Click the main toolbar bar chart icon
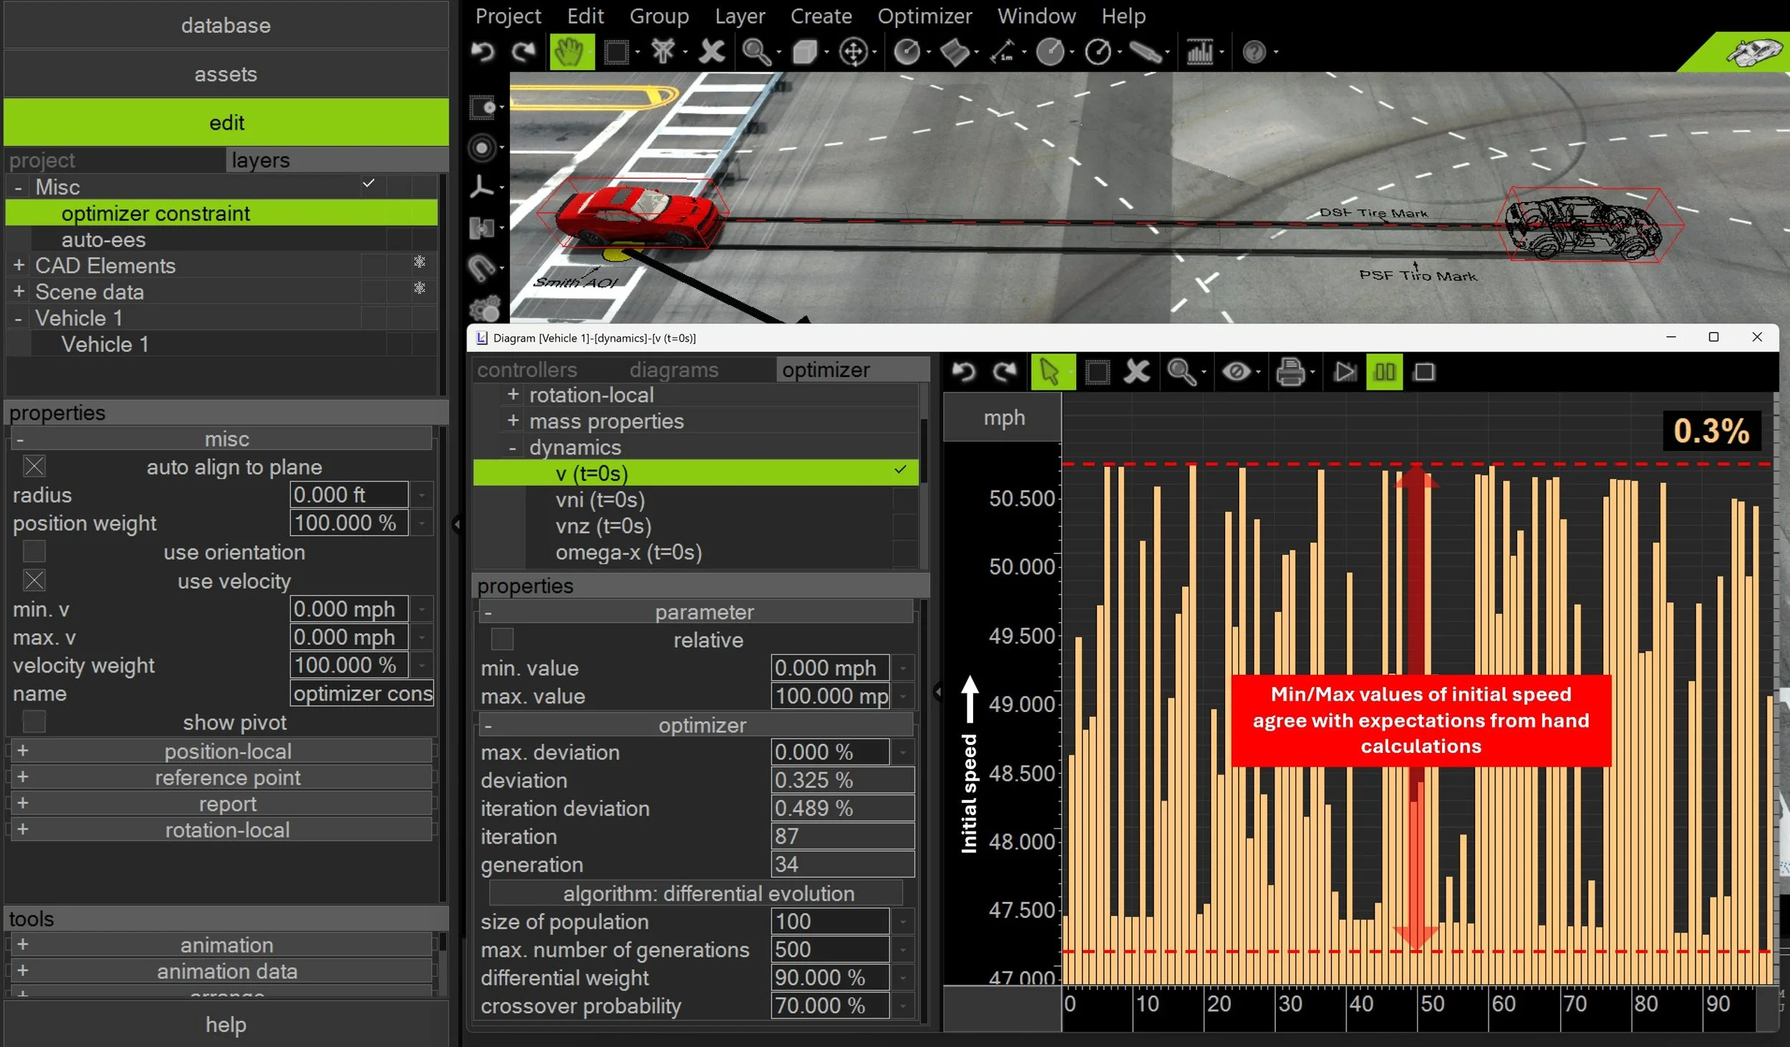Screen dimensions: 1790x1047 pos(1199,52)
